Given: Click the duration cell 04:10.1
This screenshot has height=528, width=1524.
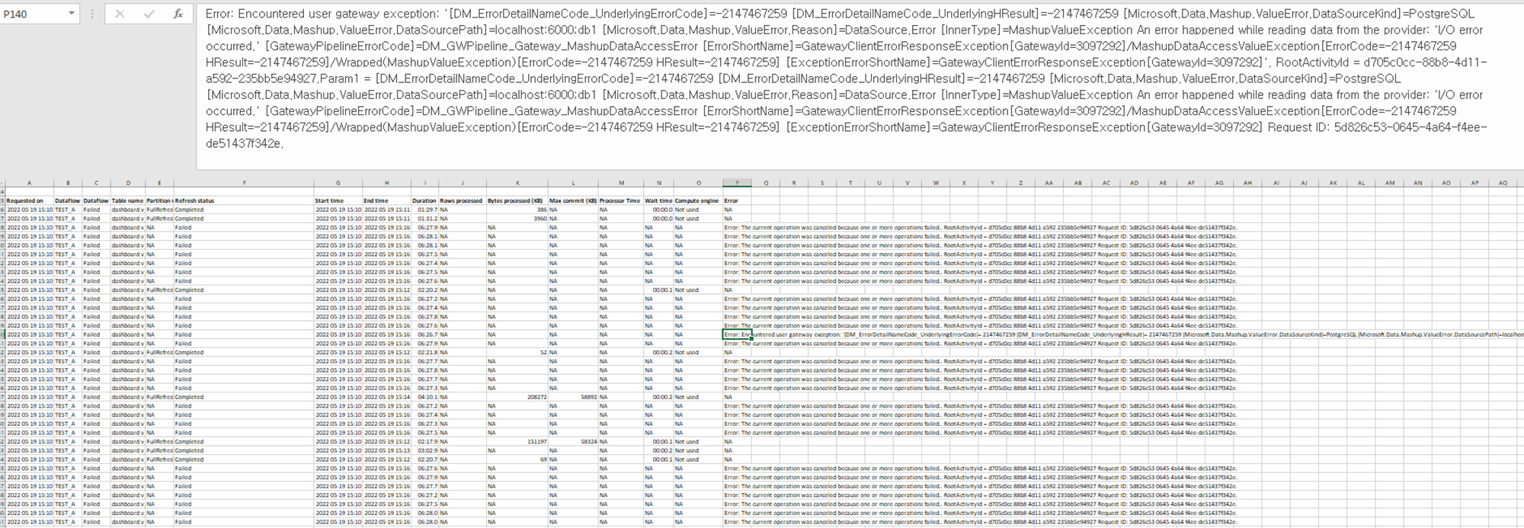Looking at the screenshot, I should click(424, 397).
